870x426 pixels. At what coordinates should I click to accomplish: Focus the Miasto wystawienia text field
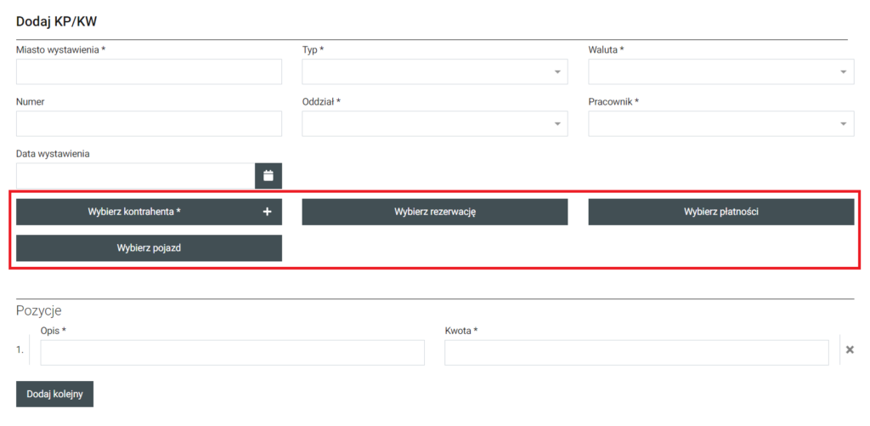pyautogui.click(x=149, y=72)
